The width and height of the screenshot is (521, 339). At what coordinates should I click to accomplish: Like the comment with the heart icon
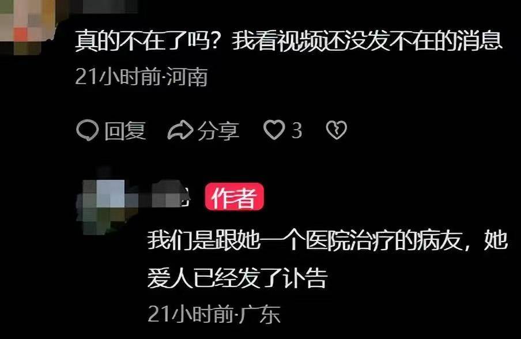click(x=274, y=130)
